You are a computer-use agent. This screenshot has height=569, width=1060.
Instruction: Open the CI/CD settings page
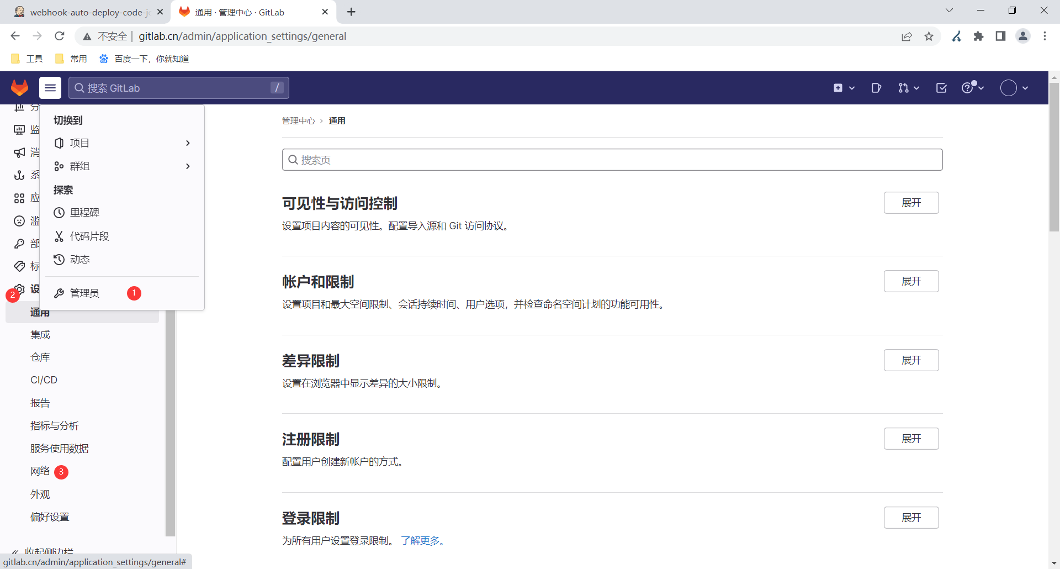[x=44, y=380]
